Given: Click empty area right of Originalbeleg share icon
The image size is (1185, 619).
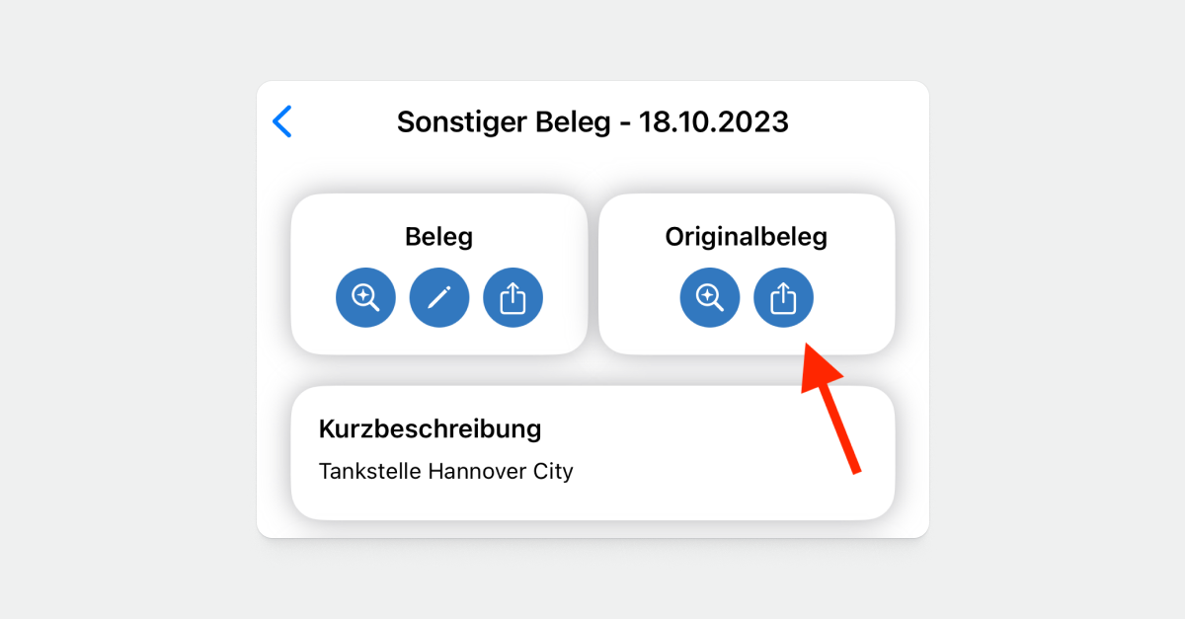Looking at the screenshot, I should click(854, 297).
